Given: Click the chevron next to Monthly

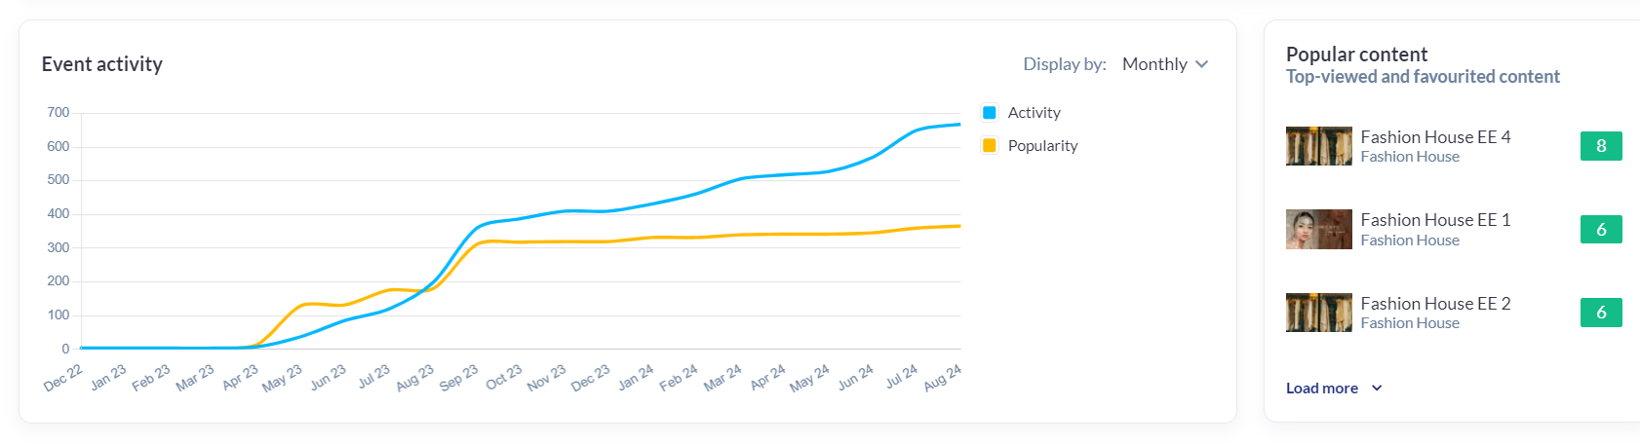Looking at the screenshot, I should pos(1202,64).
